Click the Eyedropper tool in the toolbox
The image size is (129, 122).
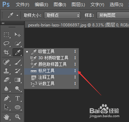tap(18, 52)
